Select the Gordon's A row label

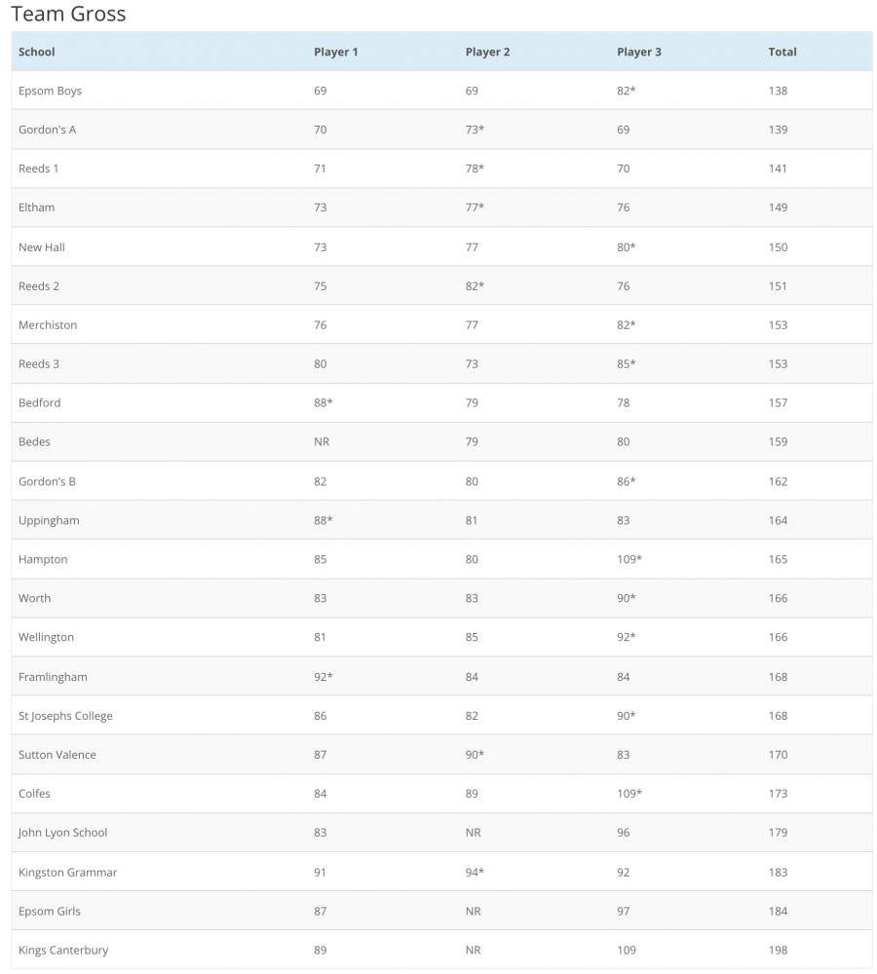pyautogui.click(x=47, y=130)
